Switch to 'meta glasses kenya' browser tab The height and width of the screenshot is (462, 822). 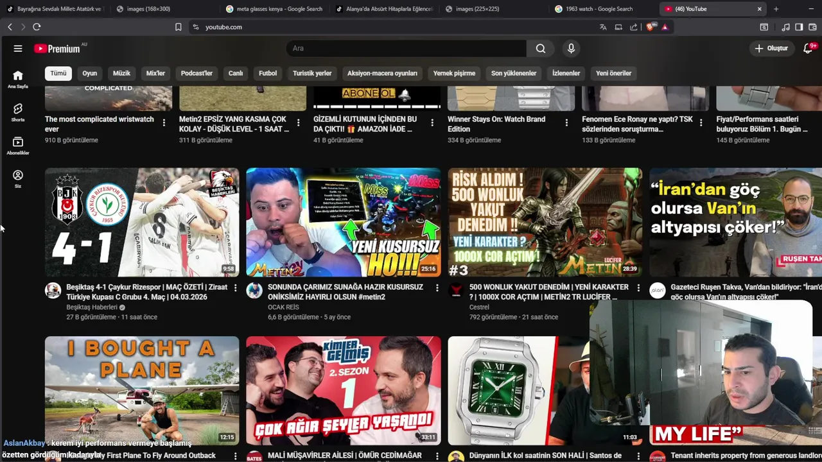tap(274, 9)
